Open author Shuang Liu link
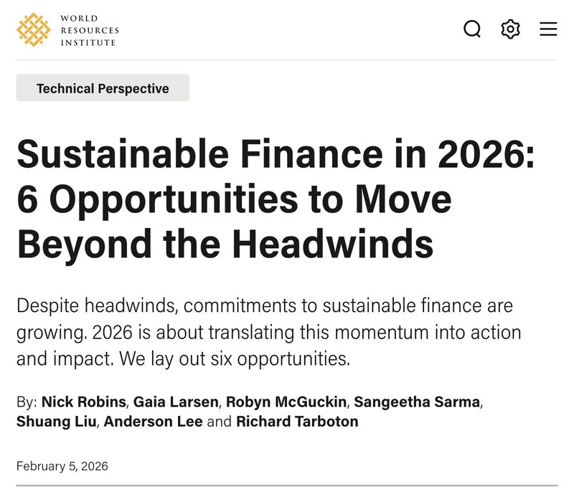Image resolution: width=574 pixels, height=489 pixels. (x=57, y=422)
